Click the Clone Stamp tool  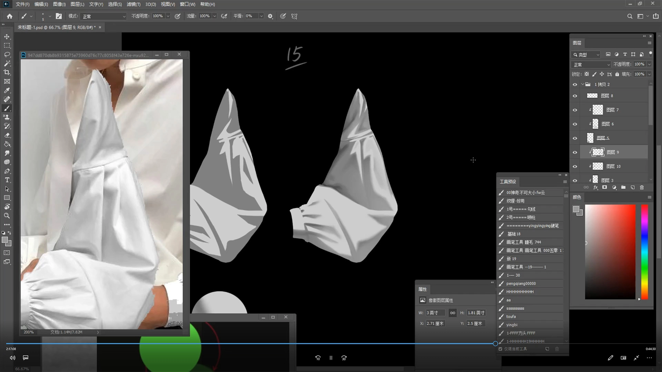point(7,117)
